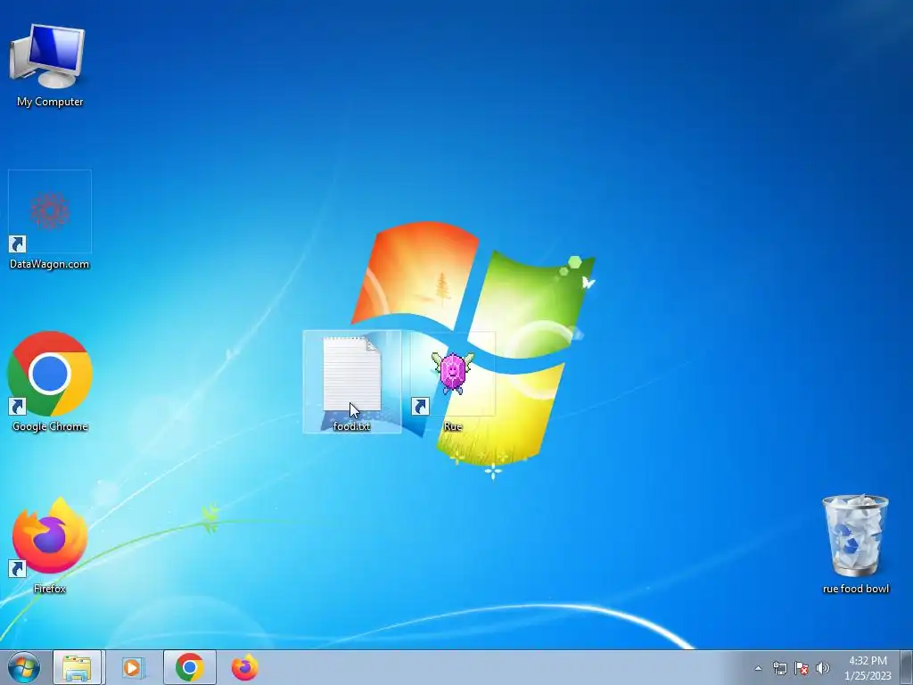Select the Rue shortcut icon
Image resolution: width=913 pixels, height=685 pixels.
click(x=453, y=374)
